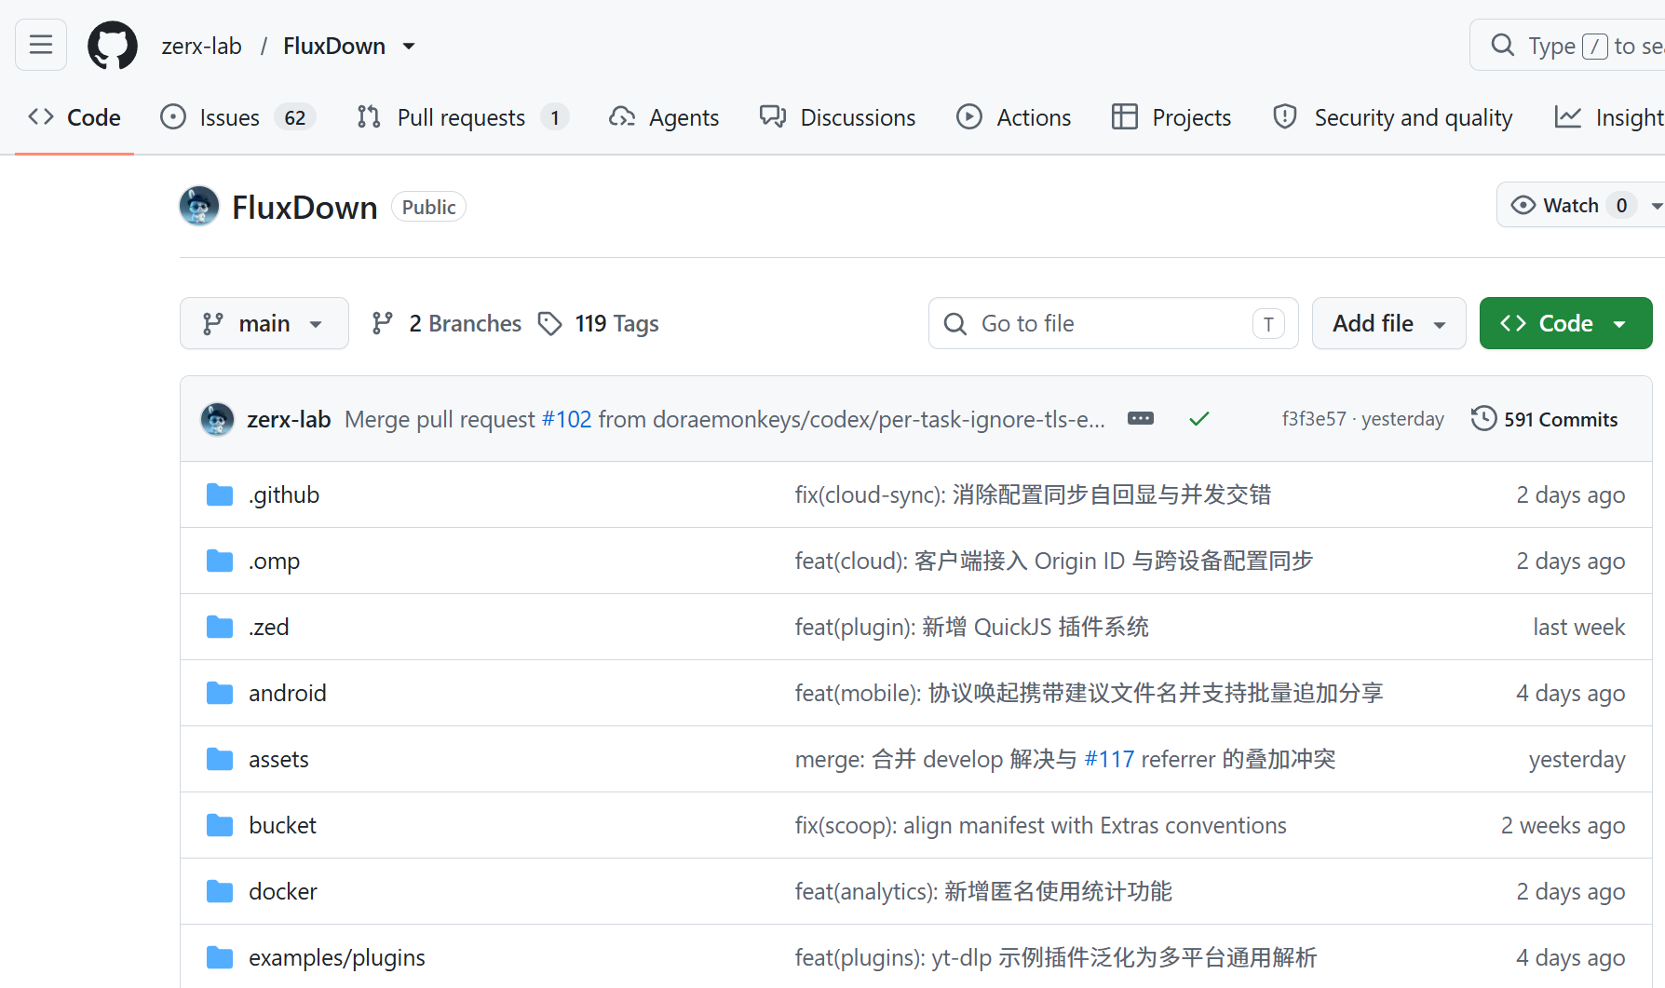Open the Discussions tab
Image resolution: width=1665 pixels, height=988 pixels.
(x=837, y=117)
